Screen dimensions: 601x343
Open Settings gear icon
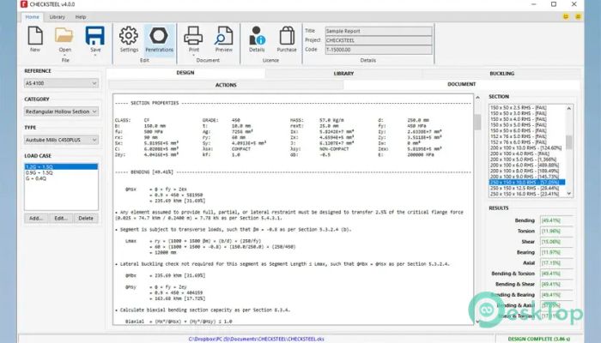click(129, 36)
